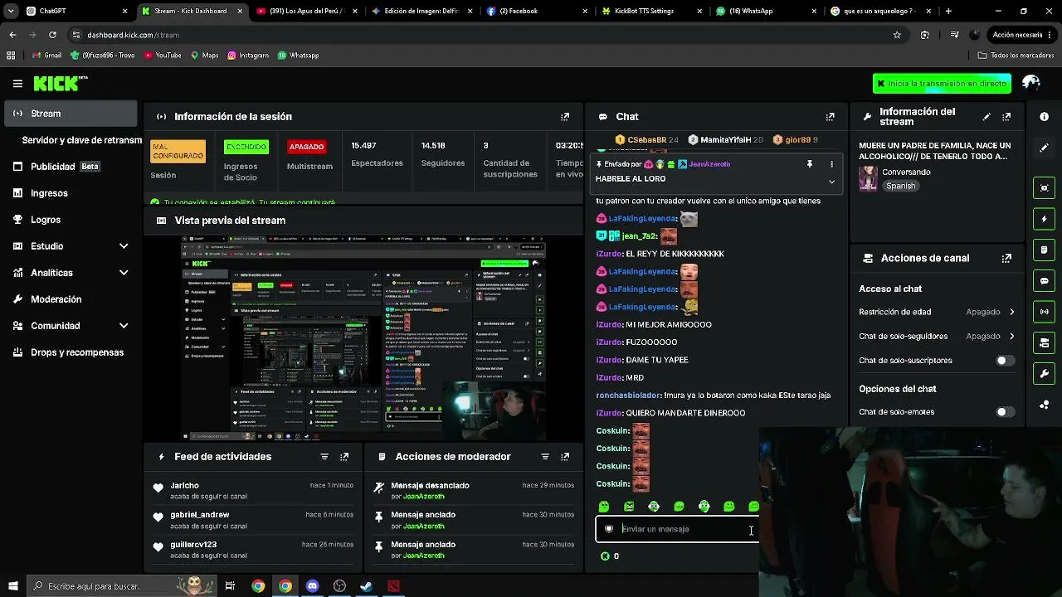Bookmark this page with the star icon
The width and height of the screenshot is (1062, 597).
tap(897, 35)
